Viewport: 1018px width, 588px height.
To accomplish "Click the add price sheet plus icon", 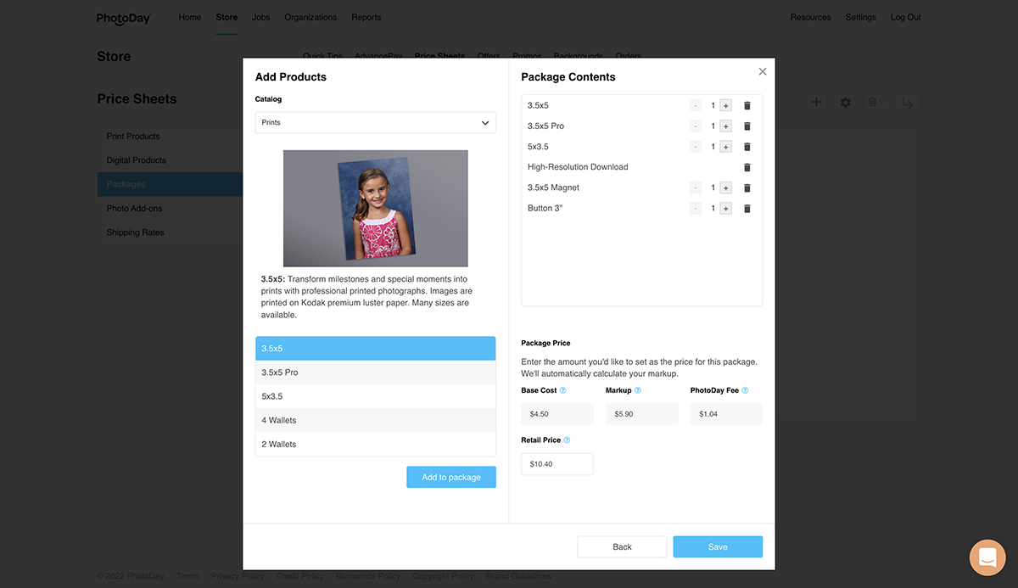I will (x=816, y=102).
